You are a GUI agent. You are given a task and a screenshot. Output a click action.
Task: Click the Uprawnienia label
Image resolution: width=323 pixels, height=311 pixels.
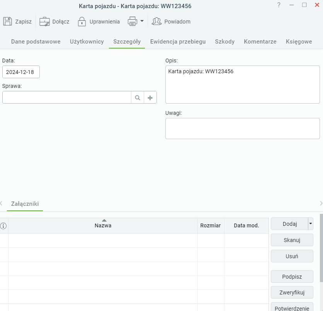coord(104,22)
